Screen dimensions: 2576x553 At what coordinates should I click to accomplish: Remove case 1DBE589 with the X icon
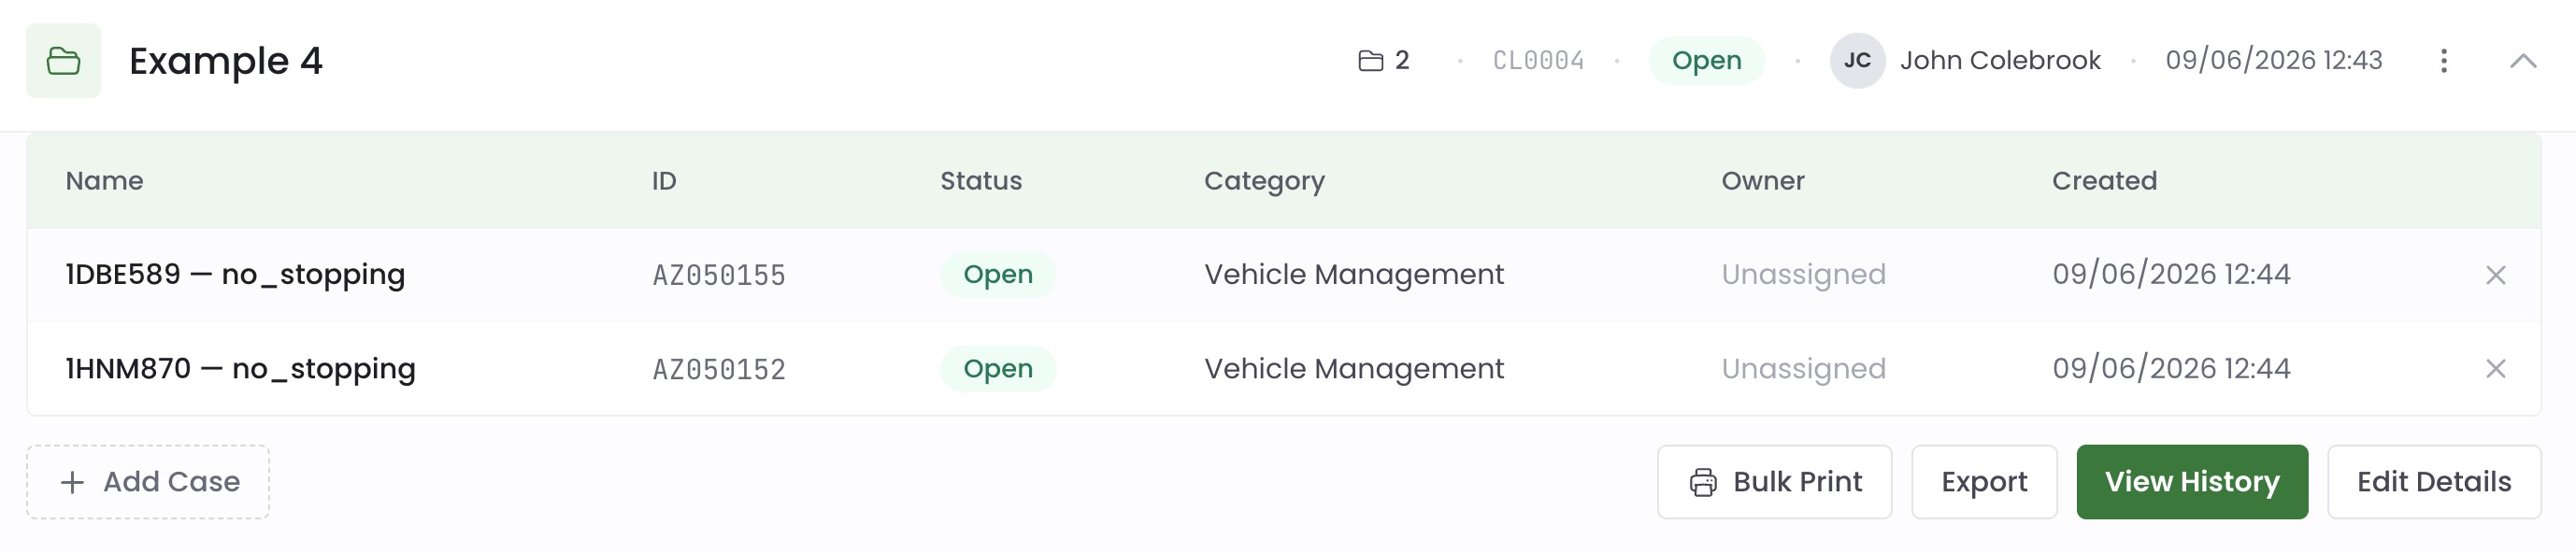tap(2495, 275)
